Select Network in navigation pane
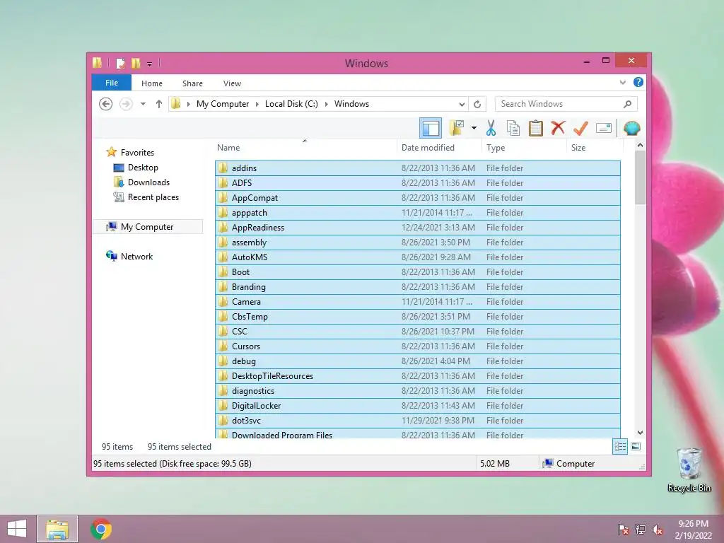Viewport: 724px width, 543px height. [136, 256]
